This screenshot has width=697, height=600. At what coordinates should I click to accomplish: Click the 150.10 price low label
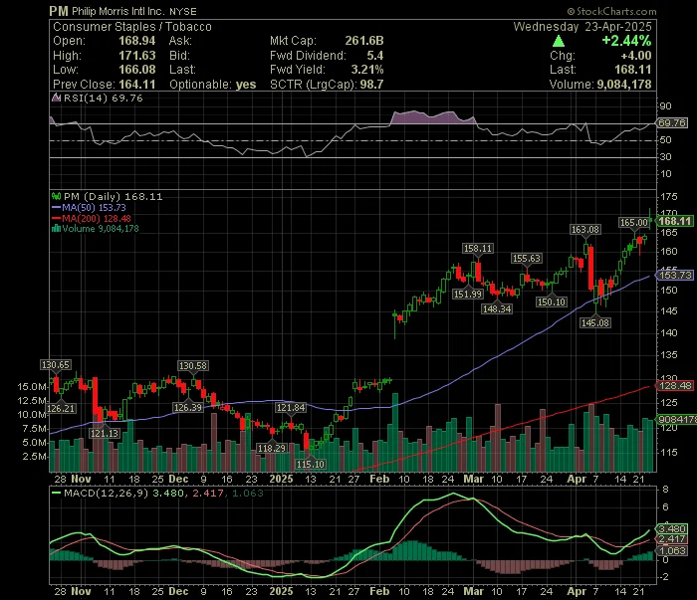[552, 302]
